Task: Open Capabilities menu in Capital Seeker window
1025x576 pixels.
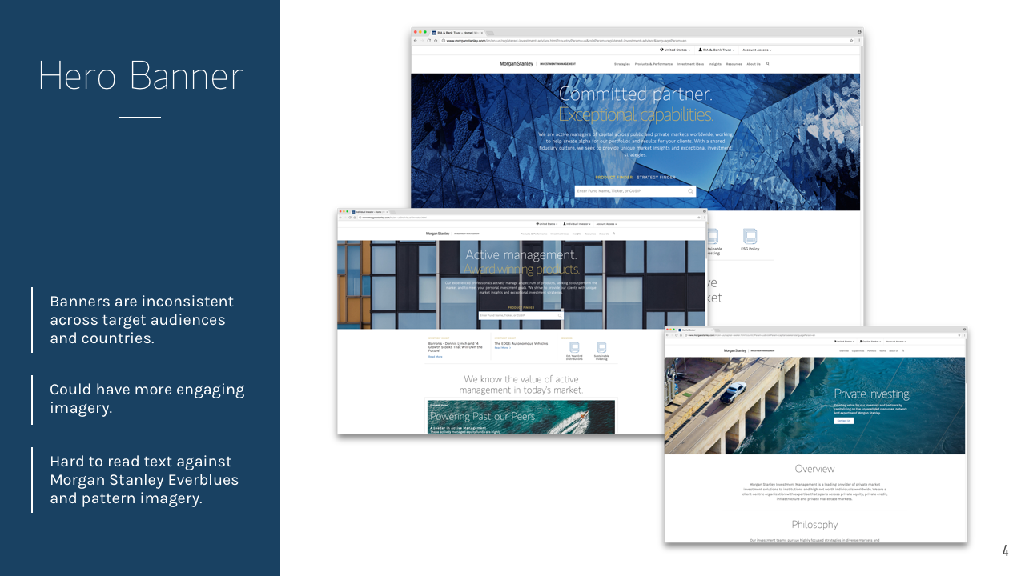Action: (858, 351)
